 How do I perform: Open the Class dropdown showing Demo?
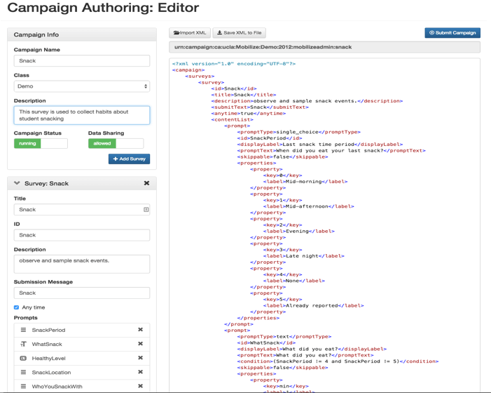coord(82,86)
